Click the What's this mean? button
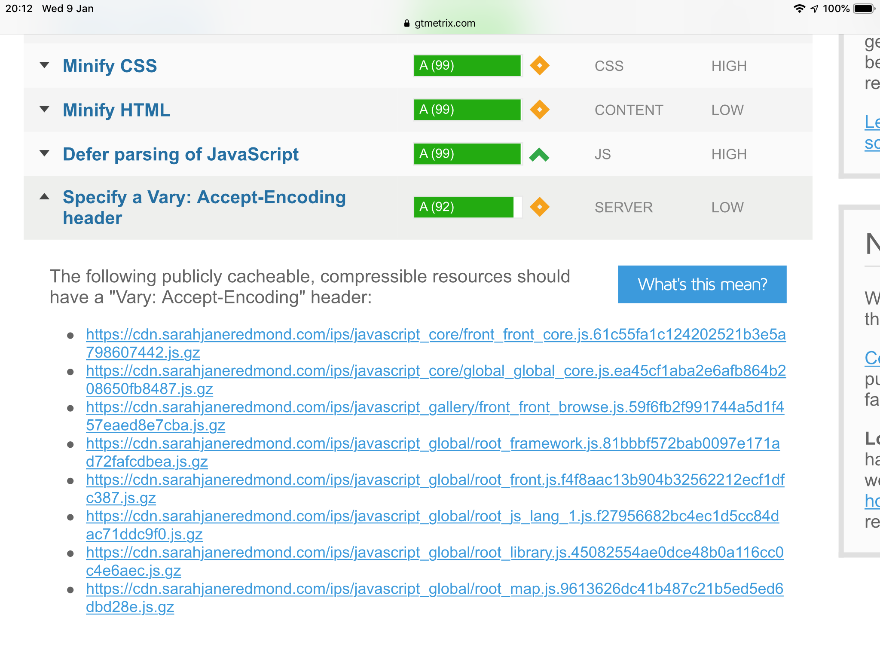 [x=702, y=284]
